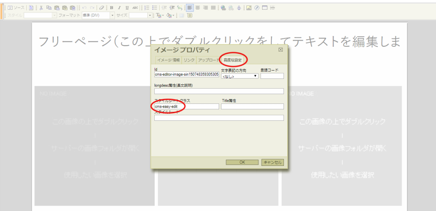Switch to the リンク tab

pos(189,60)
